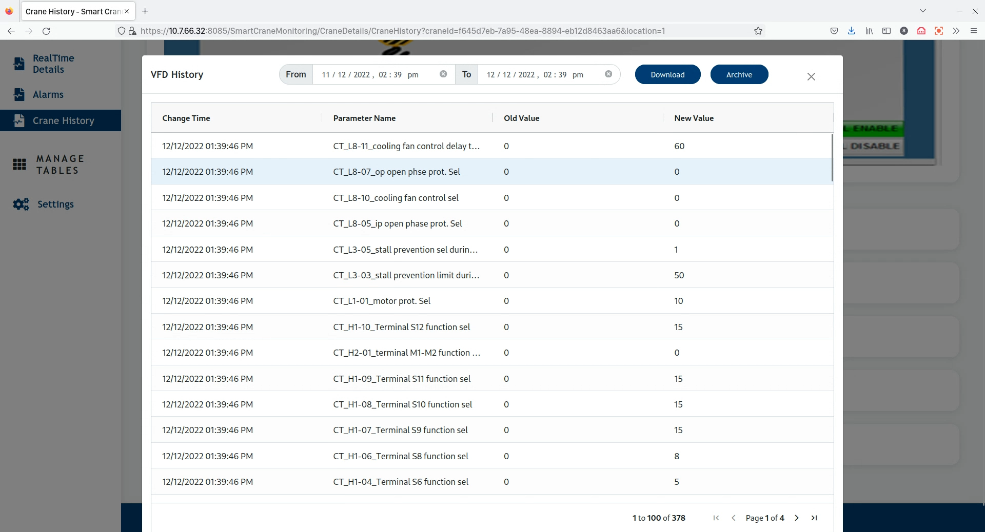Open Alarms menu item

coord(48,94)
